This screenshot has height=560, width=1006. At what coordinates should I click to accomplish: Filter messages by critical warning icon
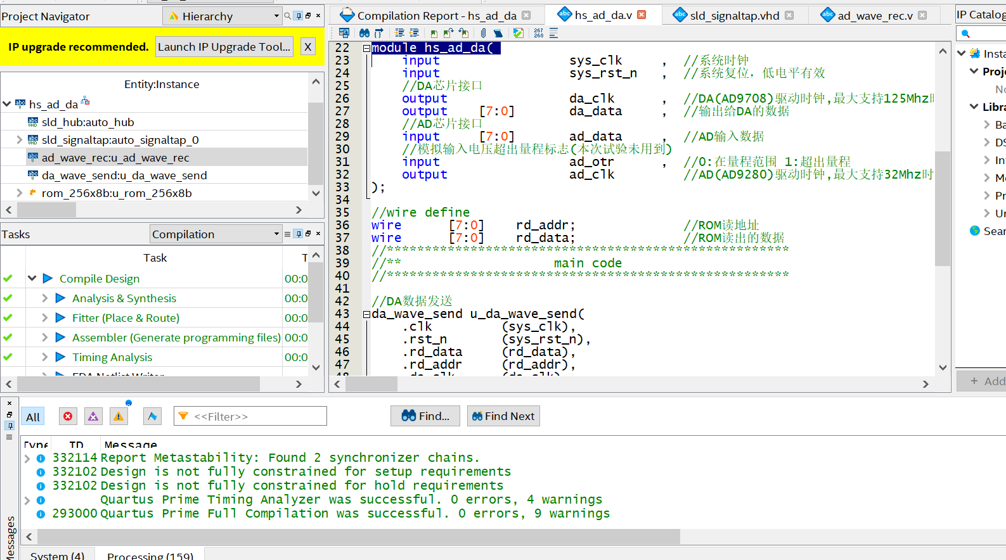93,416
